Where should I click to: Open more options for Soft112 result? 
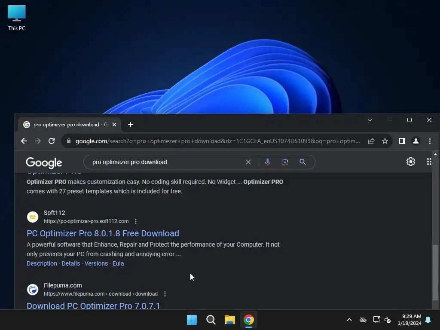136,221
